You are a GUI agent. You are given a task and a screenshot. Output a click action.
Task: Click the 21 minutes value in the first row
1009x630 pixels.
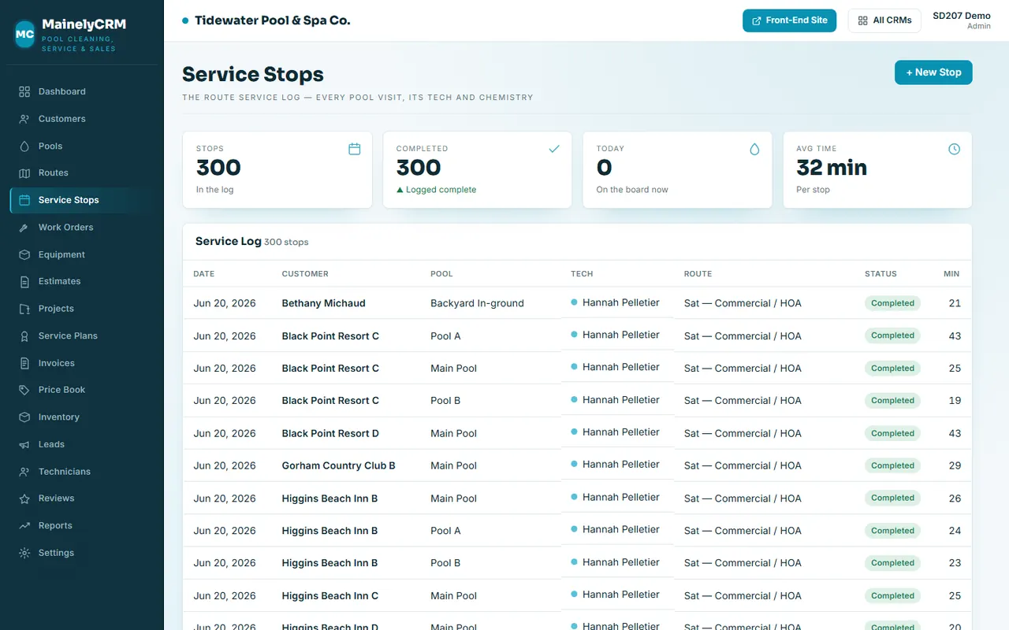click(x=955, y=303)
